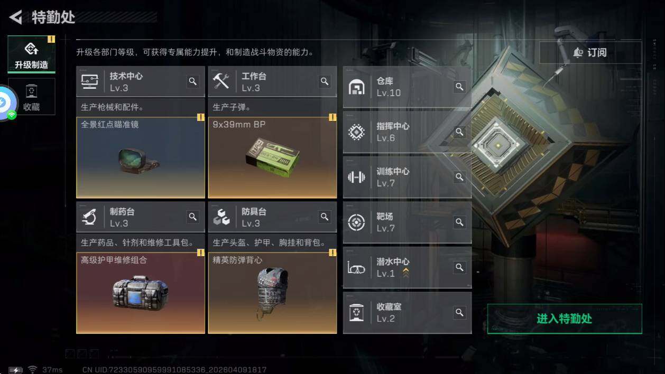Switch to the 收藏 sidebar tab
The height and width of the screenshot is (374, 665).
click(x=31, y=97)
